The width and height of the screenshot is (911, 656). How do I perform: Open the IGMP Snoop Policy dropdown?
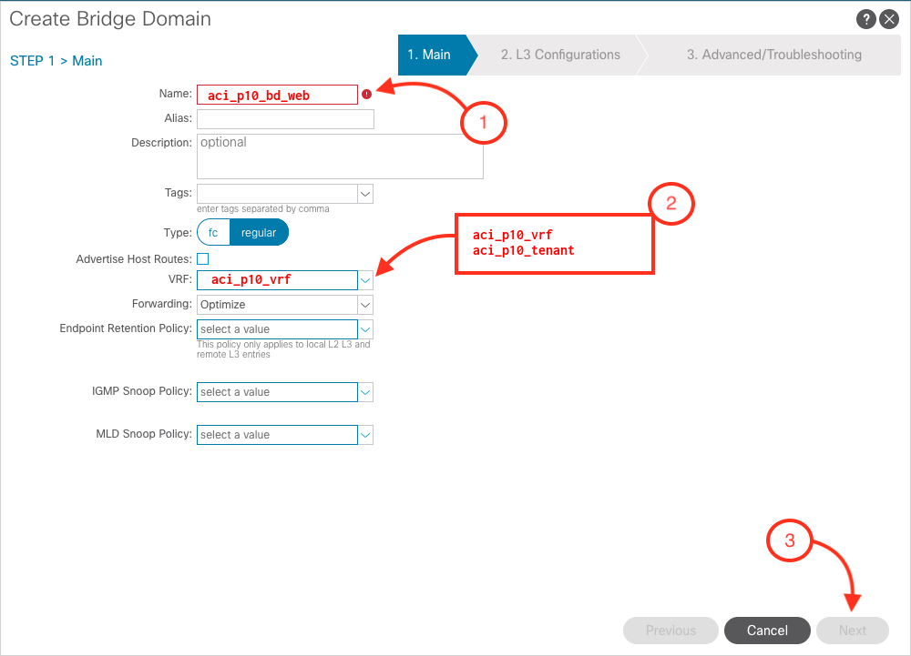pos(365,392)
